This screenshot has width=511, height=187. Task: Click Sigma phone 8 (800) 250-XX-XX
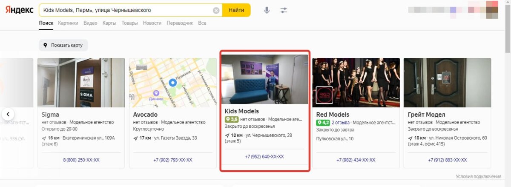81,160
